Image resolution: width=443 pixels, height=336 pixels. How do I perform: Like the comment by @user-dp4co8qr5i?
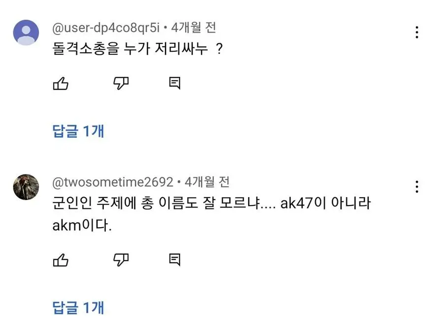(x=60, y=84)
